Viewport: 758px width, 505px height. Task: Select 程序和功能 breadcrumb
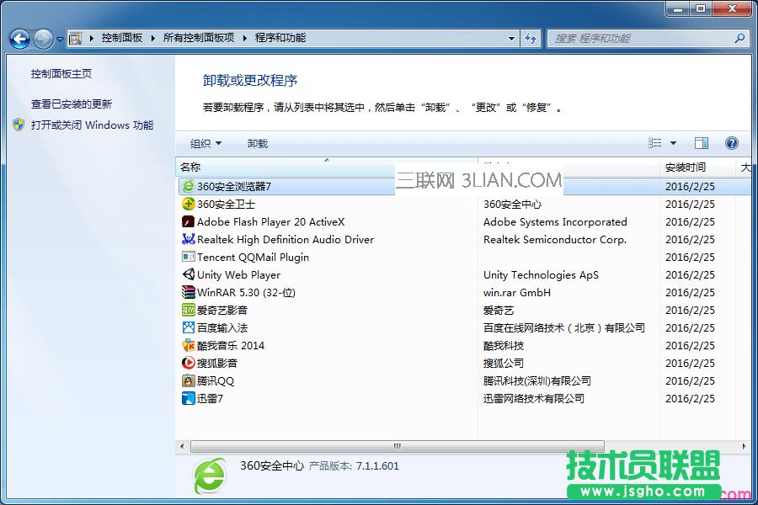coord(280,38)
